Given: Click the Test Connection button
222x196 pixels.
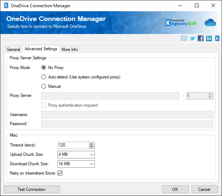Looking at the screenshot, I should [32, 189].
